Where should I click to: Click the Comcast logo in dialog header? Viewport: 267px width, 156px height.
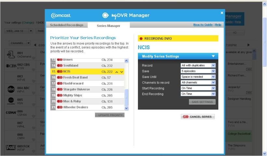61,16
